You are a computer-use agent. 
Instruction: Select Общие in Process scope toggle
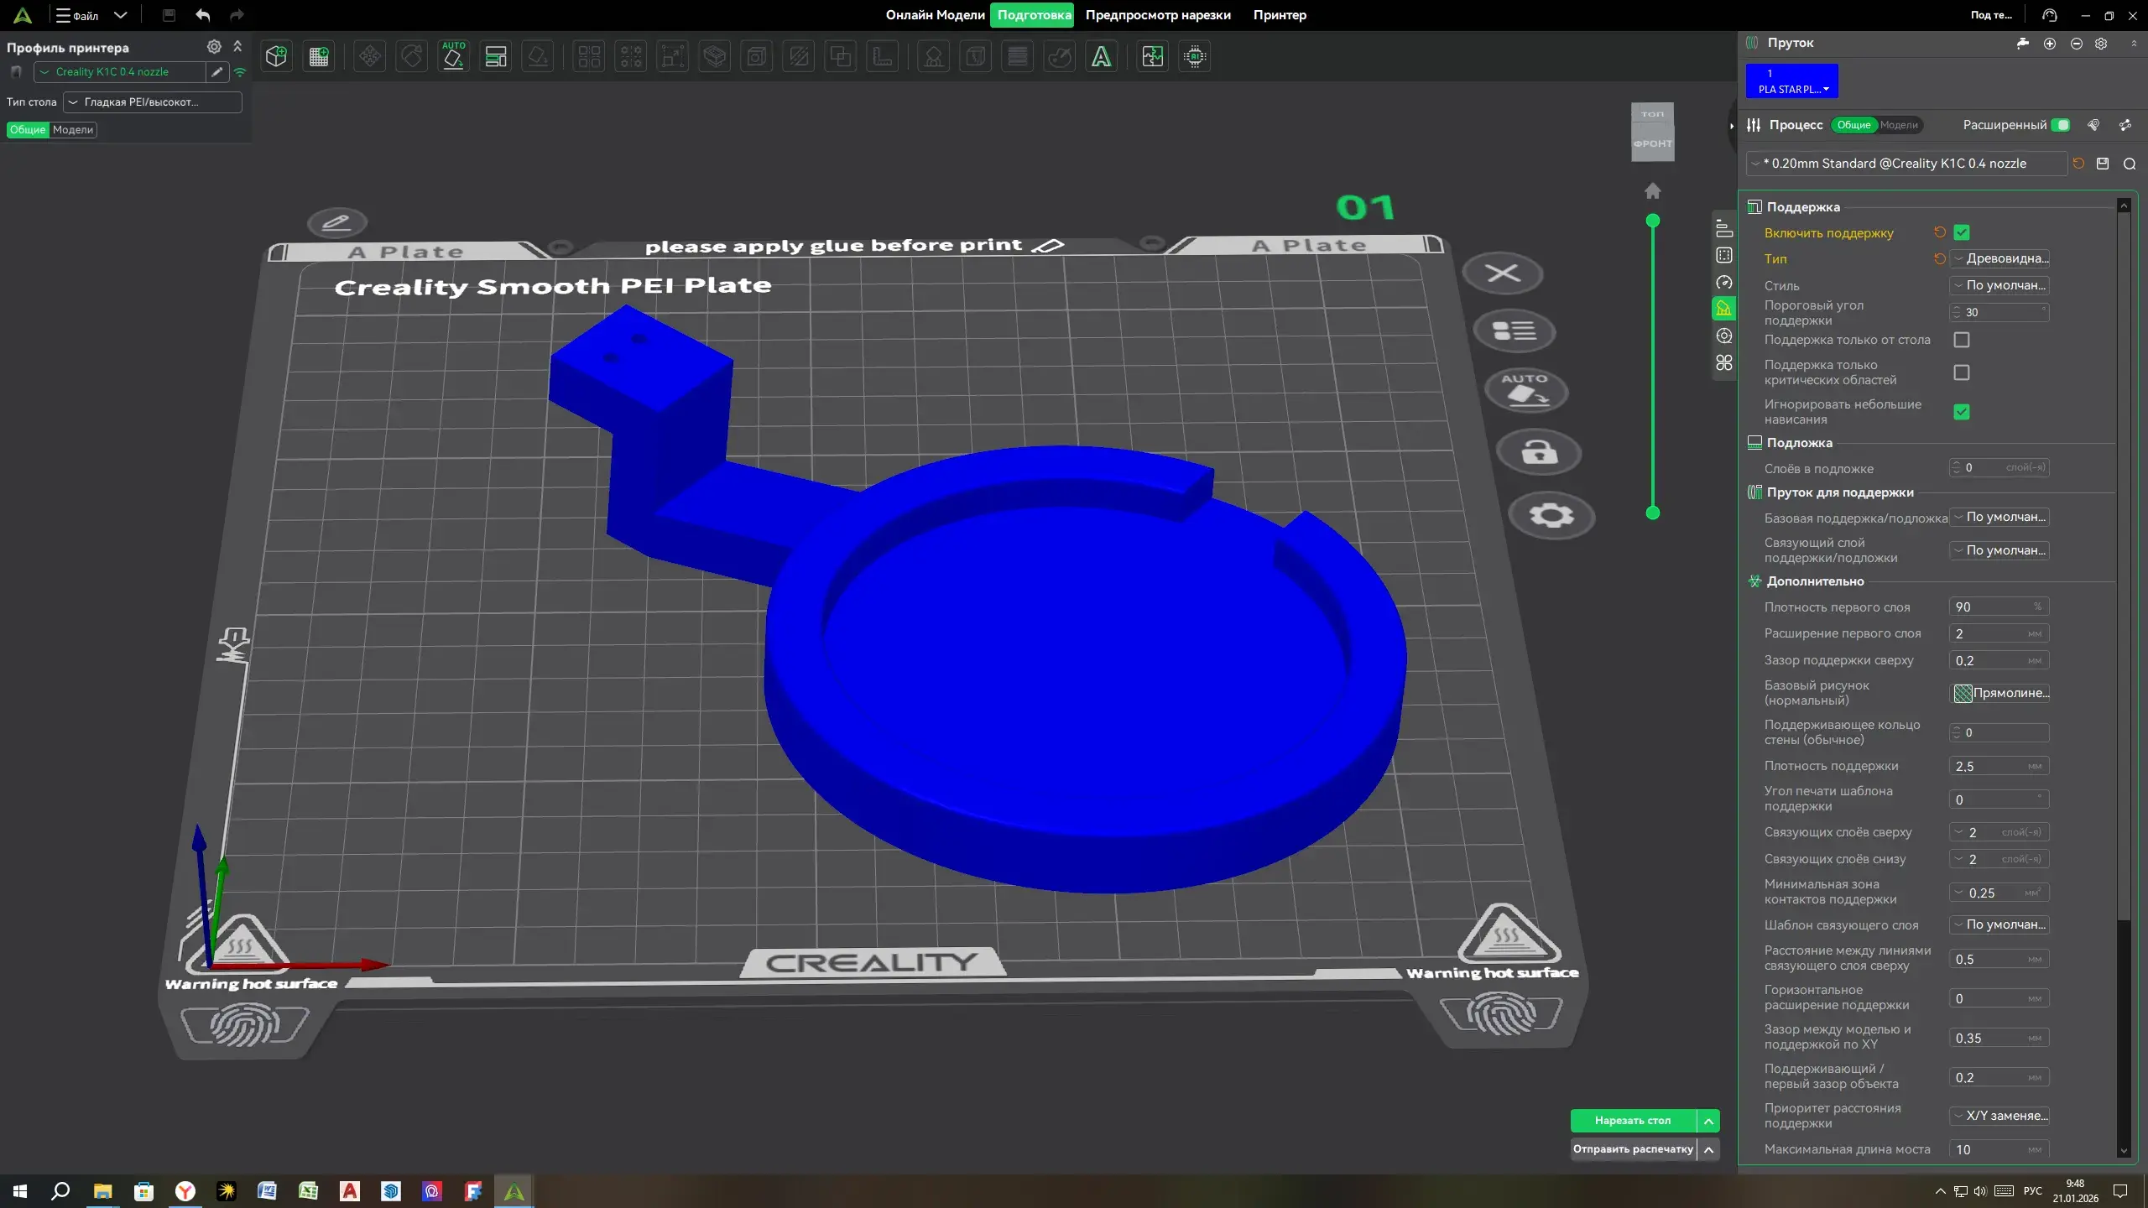click(1853, 125)
